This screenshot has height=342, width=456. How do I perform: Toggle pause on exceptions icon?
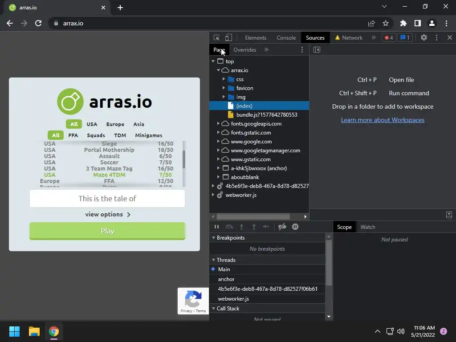coord(295,227)
